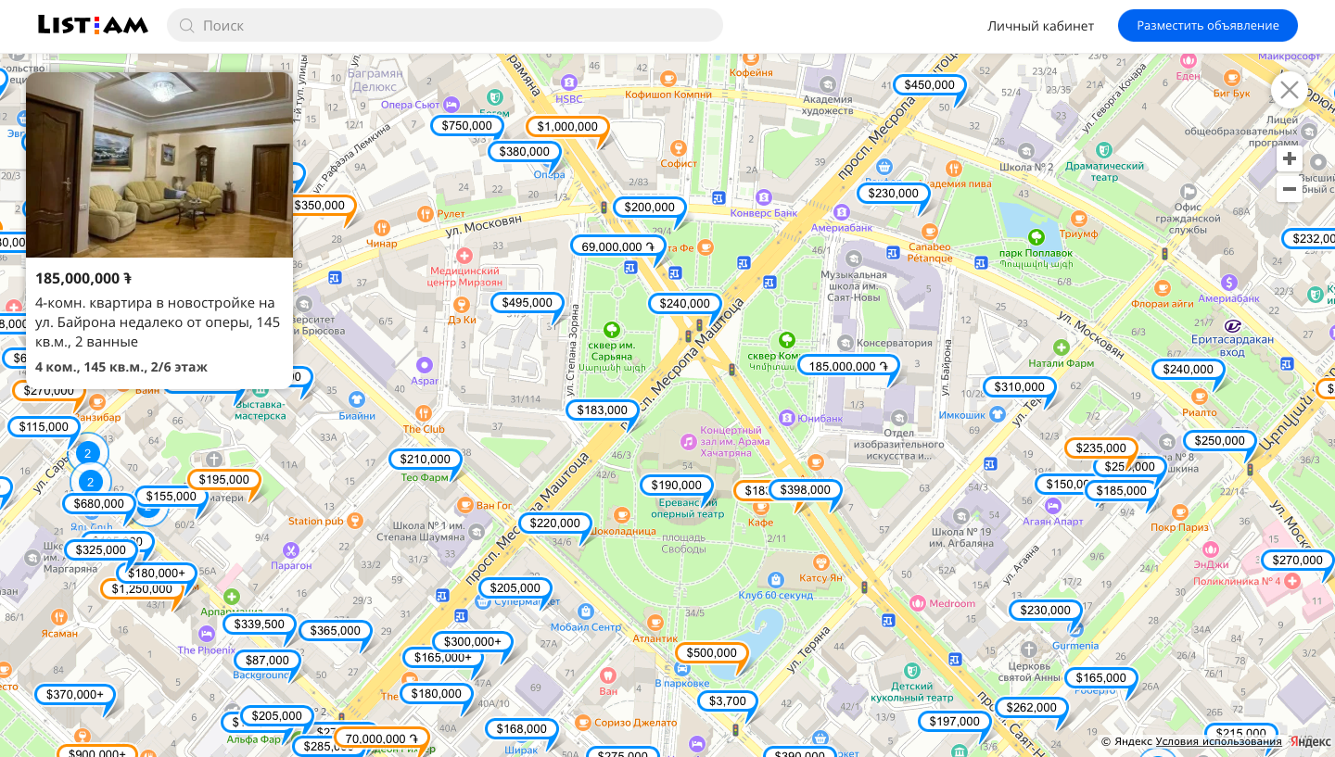The image size is (1335, 757).
Task: Select the 70,000,000 dram marker
Action: [x=382, y=739]
